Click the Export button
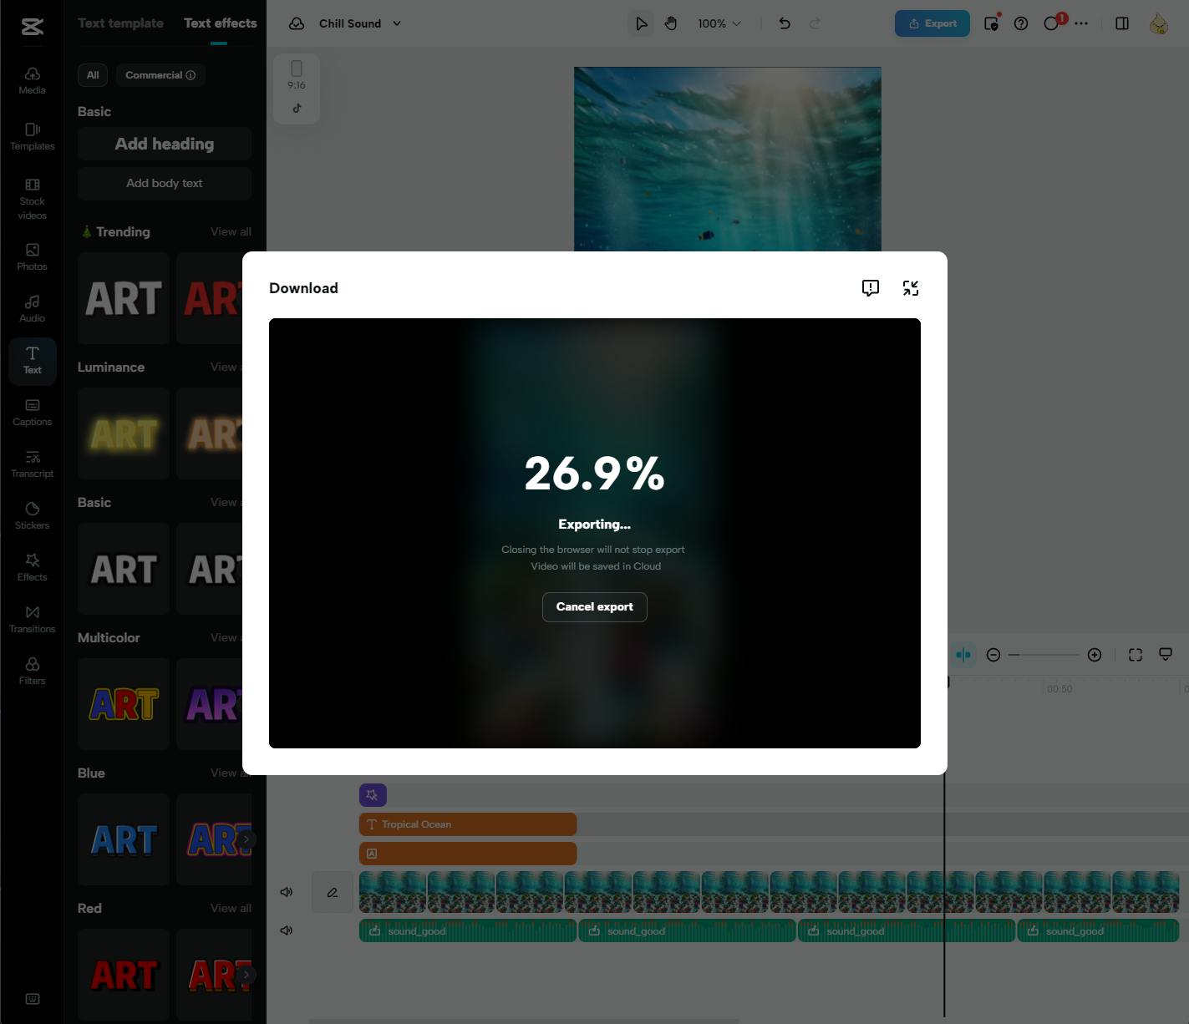1189x1024 pixels. point(932,23)
